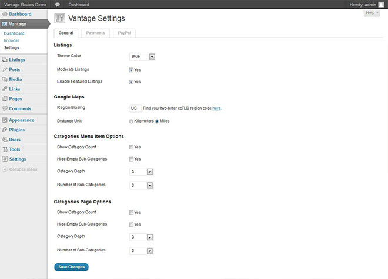
Task: Follow the ccTLD region code 'here' link
Action: tap(216, 108)
